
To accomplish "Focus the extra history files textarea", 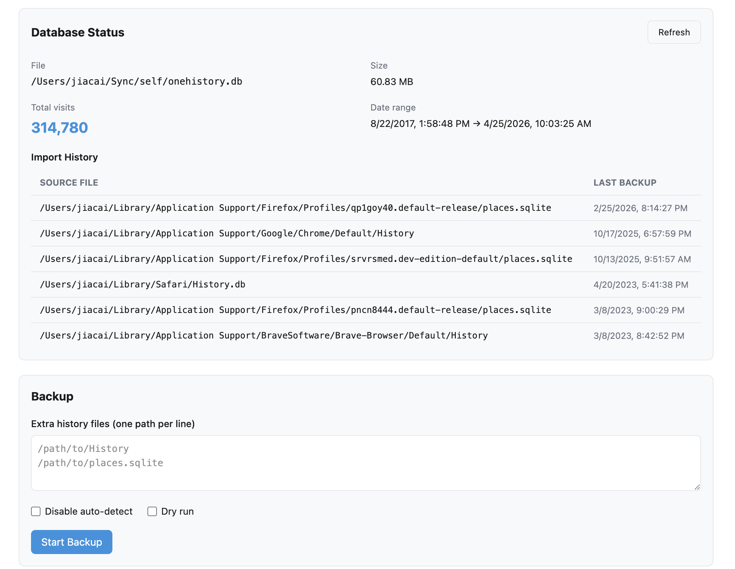I will point(366,463).
